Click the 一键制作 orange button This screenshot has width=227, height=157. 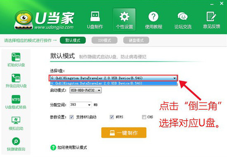[x=124, y=133]
